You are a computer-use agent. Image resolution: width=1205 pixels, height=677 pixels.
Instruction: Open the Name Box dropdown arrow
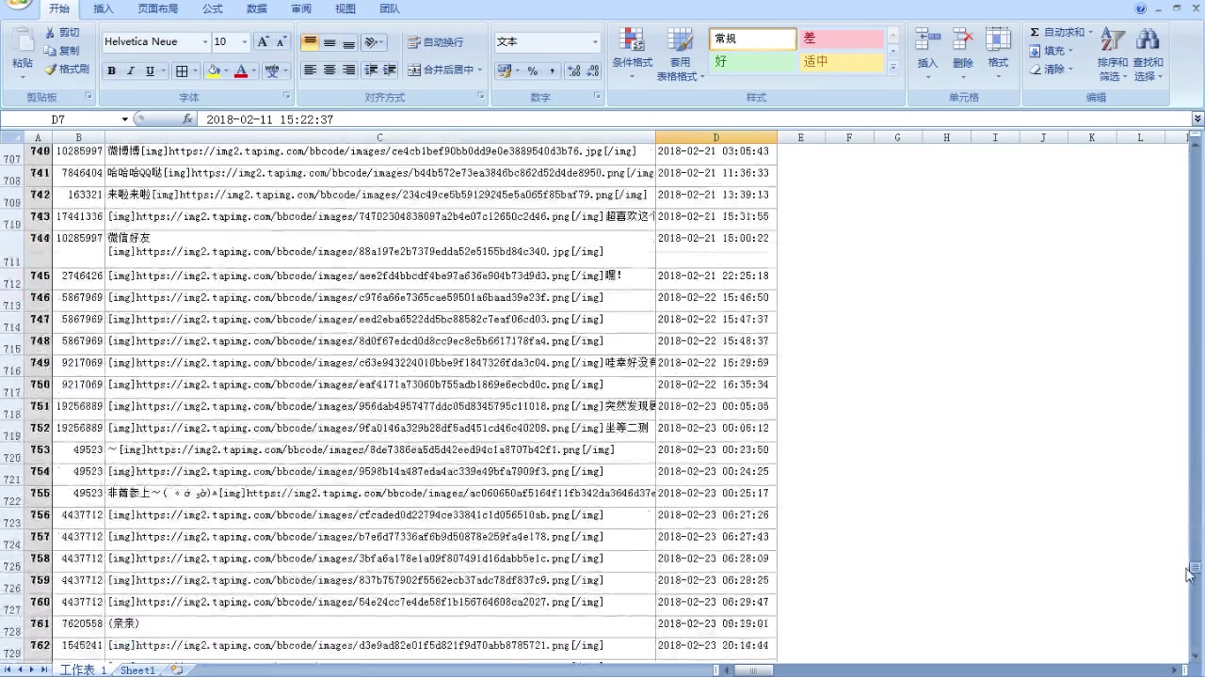pos(124,119)
